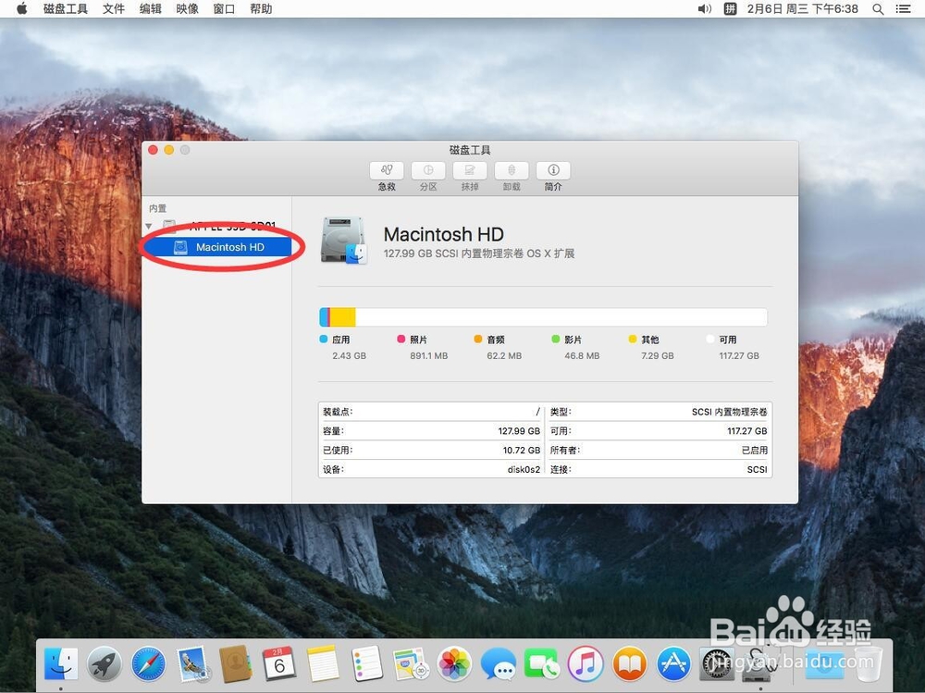Open Messages from the Dock
This screenshot has width=925, height=693.
click(x=498, y=663)
